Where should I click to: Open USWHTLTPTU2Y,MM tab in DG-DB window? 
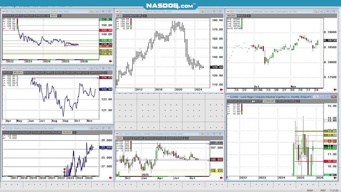[52, 132]
